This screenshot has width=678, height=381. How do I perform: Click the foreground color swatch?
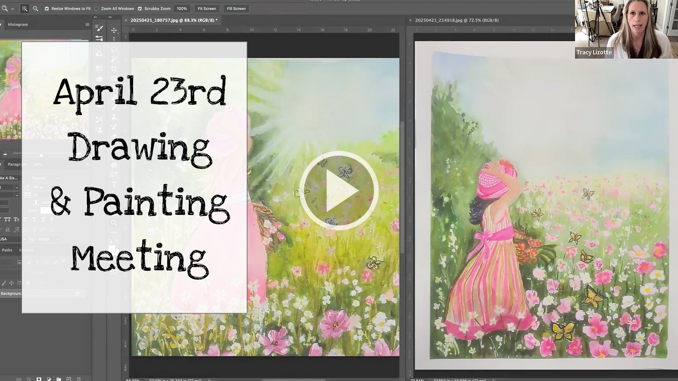112,249
